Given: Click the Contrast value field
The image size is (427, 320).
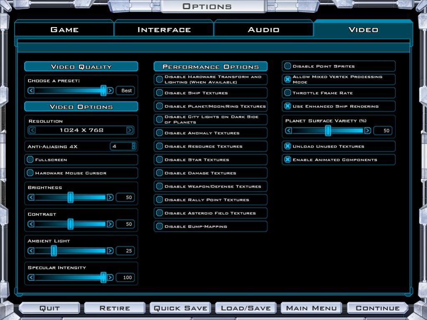Looking at the screenshot, I should 125,224.
